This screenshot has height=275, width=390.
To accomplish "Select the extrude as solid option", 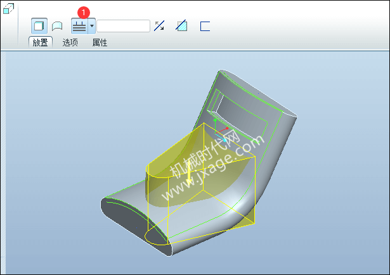I will point(39,26).
